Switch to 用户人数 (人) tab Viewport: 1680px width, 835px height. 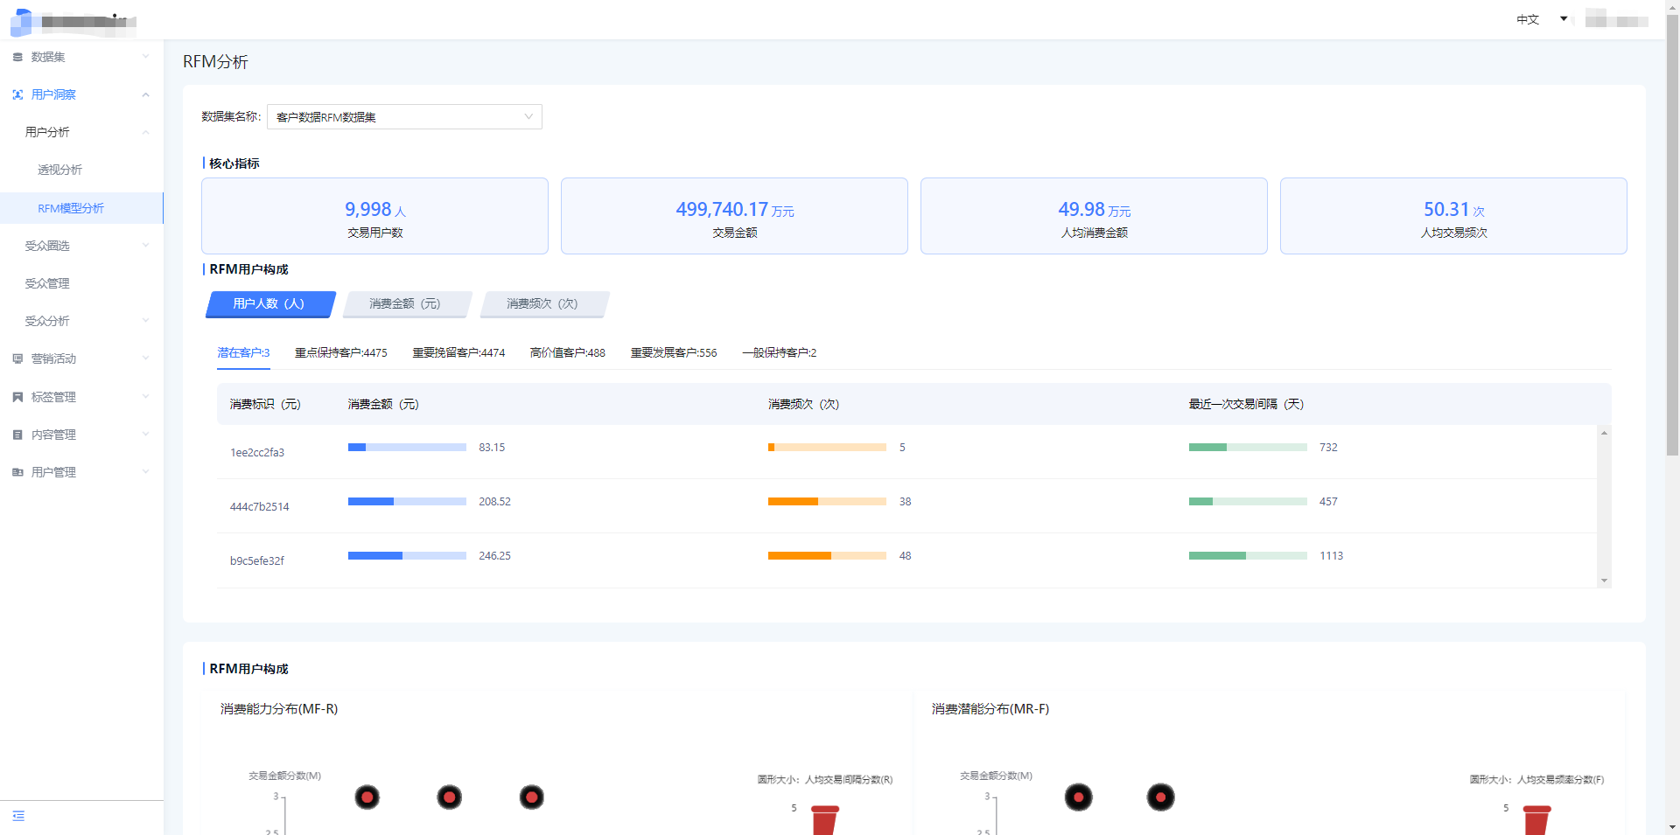270,304
